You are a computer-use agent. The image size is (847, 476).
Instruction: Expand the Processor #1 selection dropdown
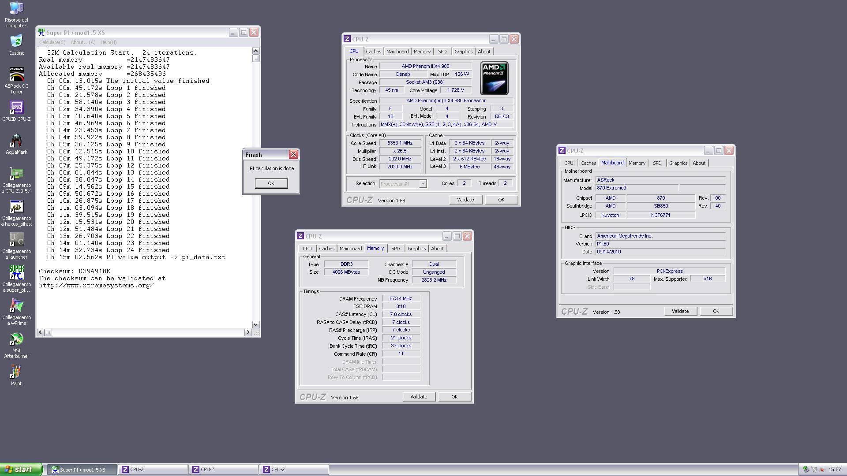click(x=423, y=184)
